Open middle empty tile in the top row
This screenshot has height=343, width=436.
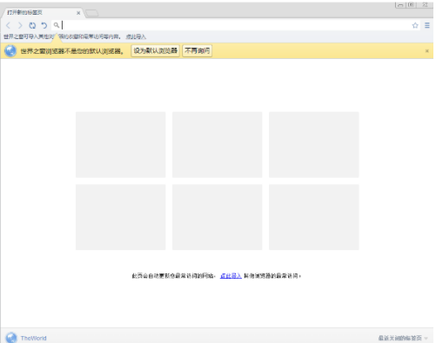pyautogui.click(x=218, y=145)
